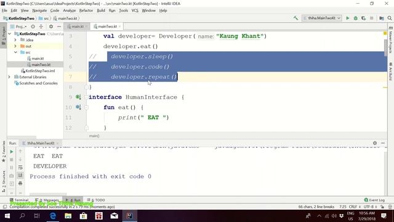Open Run panel settings gear
Image resolution: width=394 pixels, height=222 pixels.
[375, 143]
